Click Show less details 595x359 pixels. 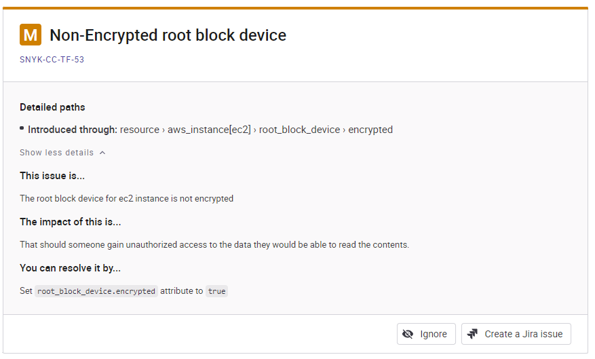click(56, 153)
